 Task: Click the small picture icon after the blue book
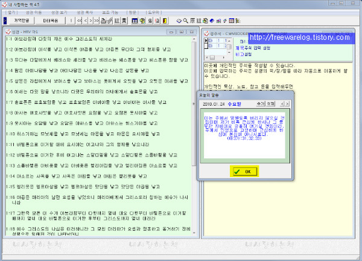click(x=218, y=21)
